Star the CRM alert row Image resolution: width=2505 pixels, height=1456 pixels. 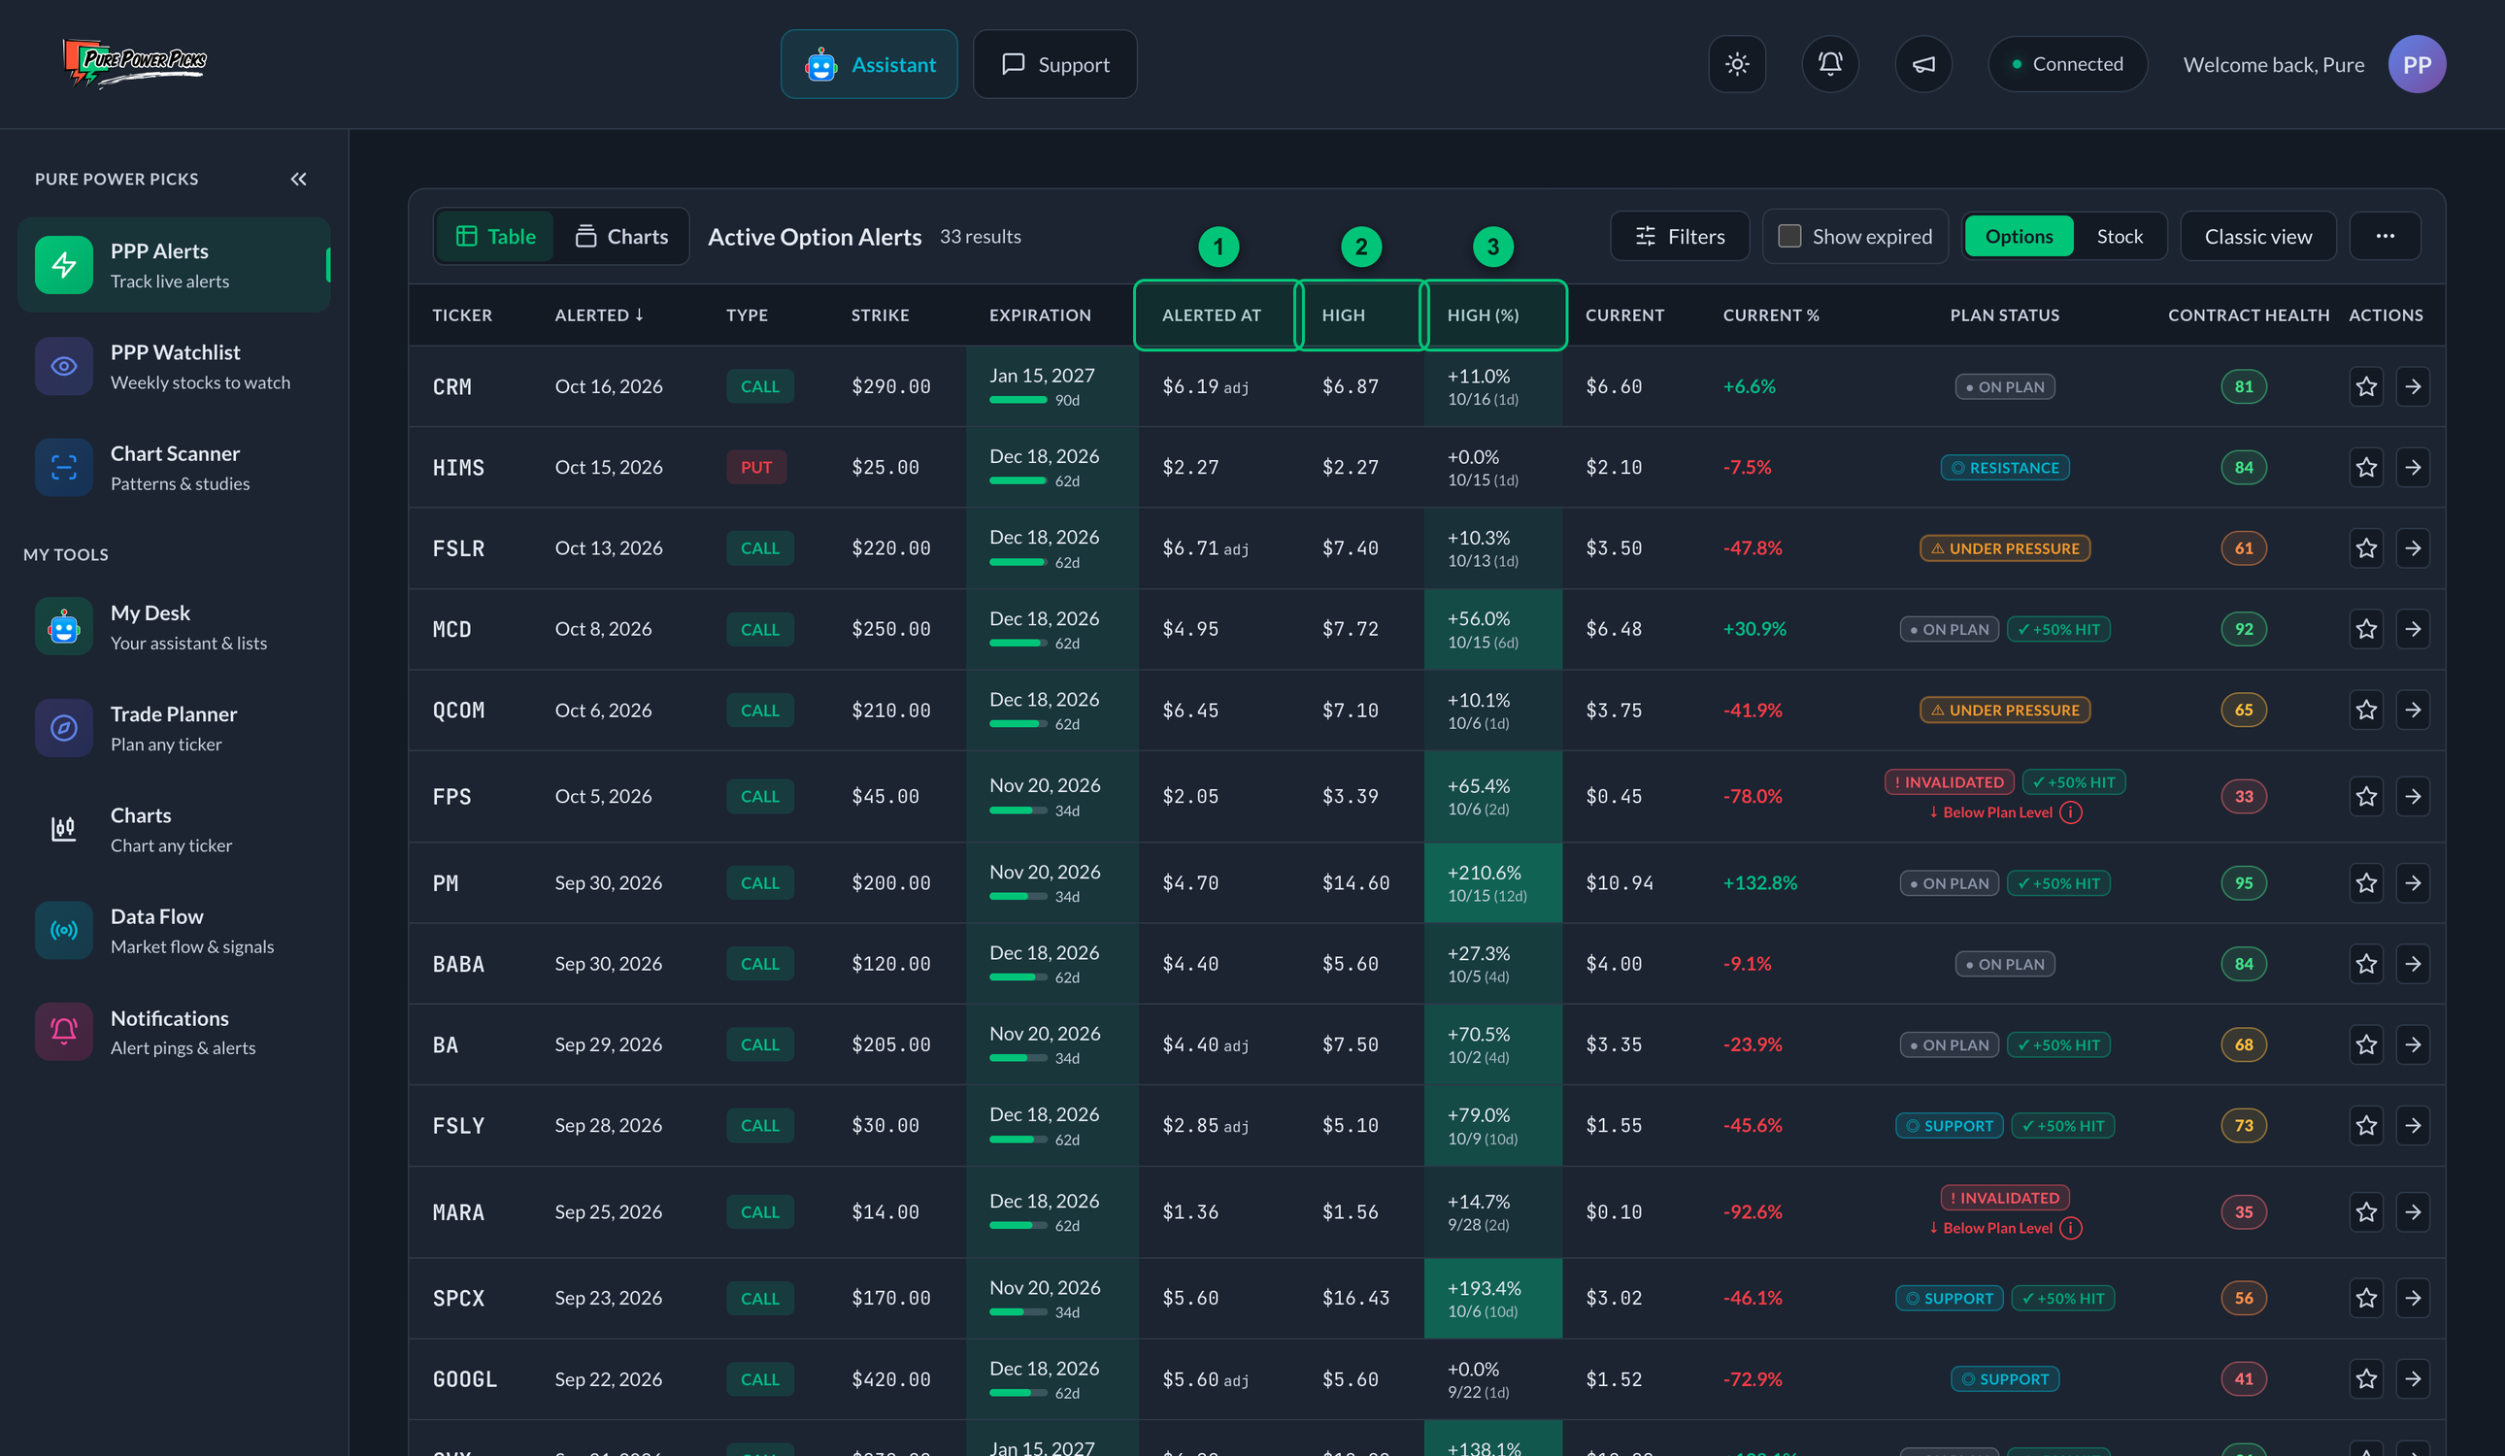[x=2366, y=386]
